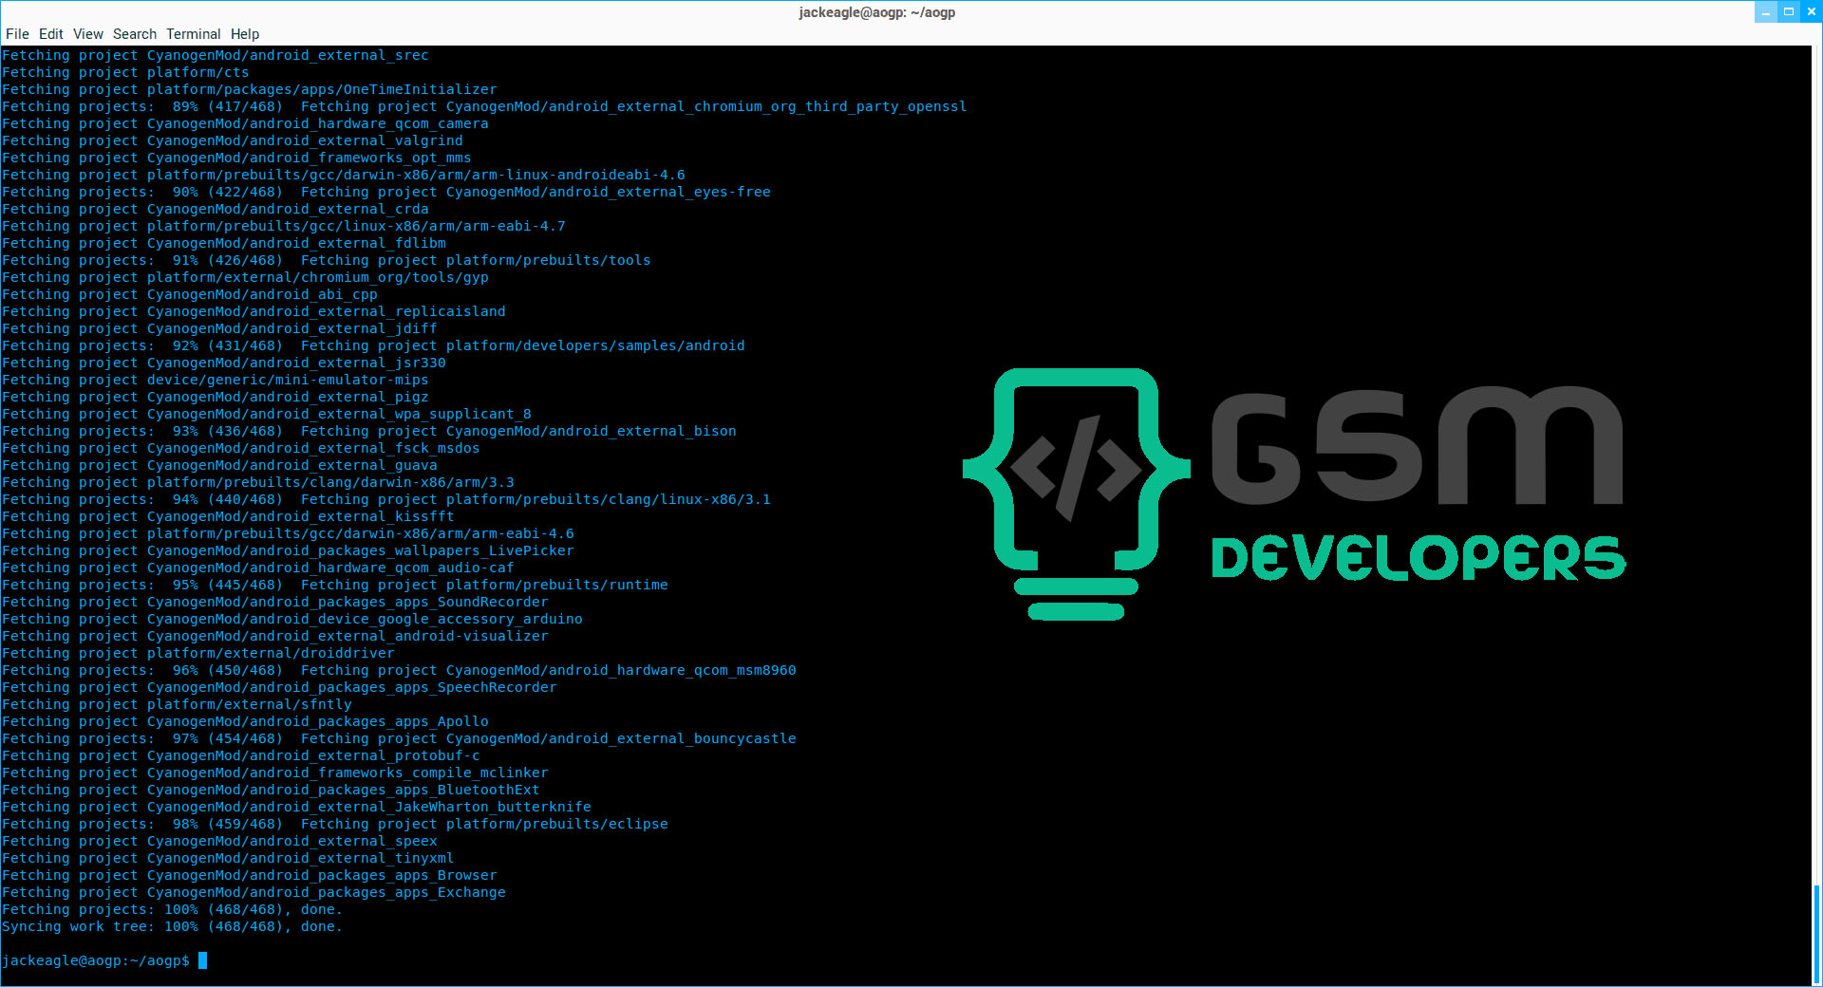Click the line ending android_external_tinyxml
This screenshot has height=987, width=1823.
[228, 858]
